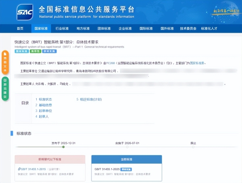
Task: Click 即将实施 badge beside GB/T 31455.1-2025
Action: click(126, 169)
